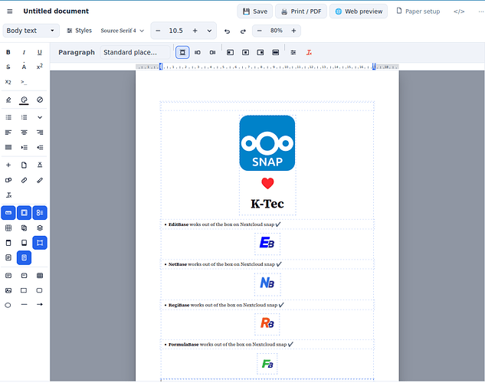Decrease the font size
The height and width of the screenshot is (383, 485).
(158, 31)
